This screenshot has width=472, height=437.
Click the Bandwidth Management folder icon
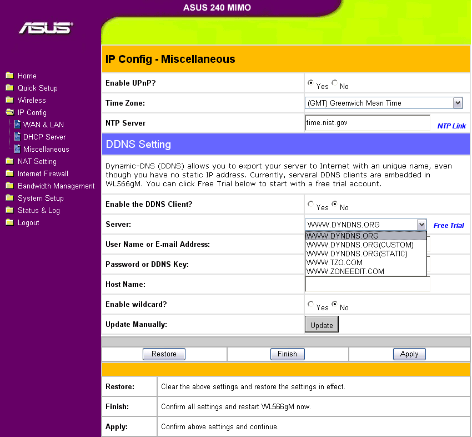9,186
